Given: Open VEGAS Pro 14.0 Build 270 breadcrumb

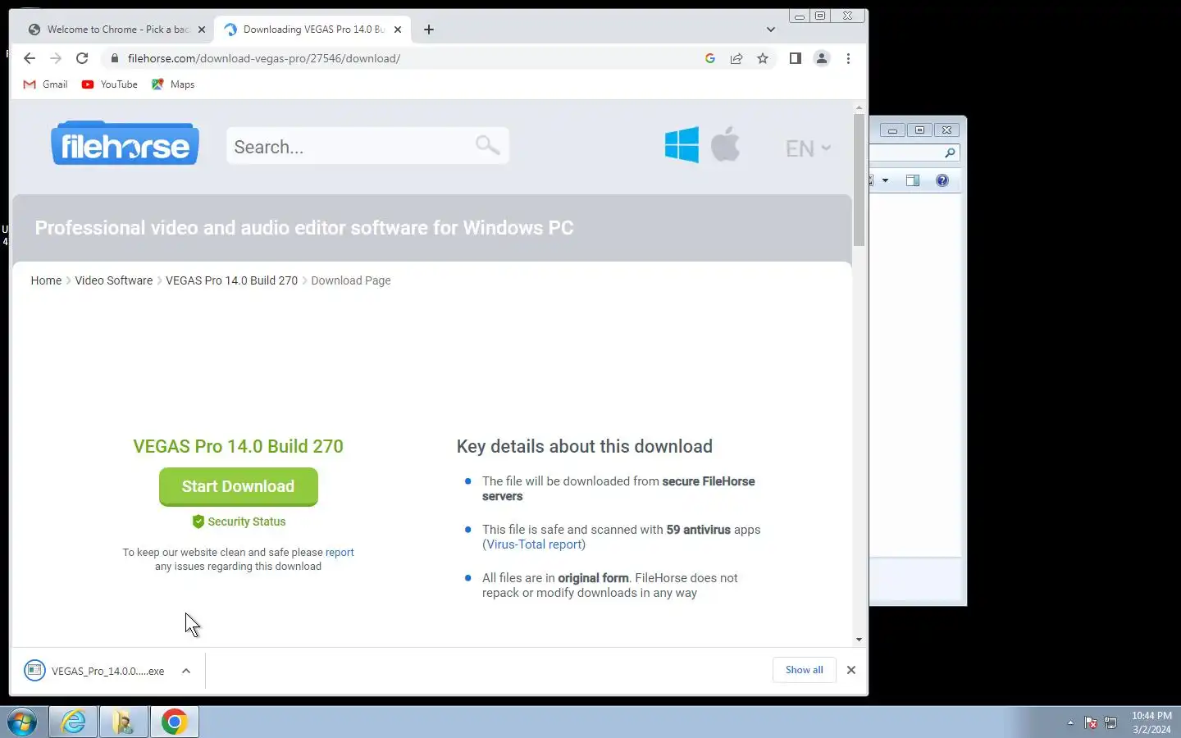Looking at the screenshot, I should click(x=231, y=280).
